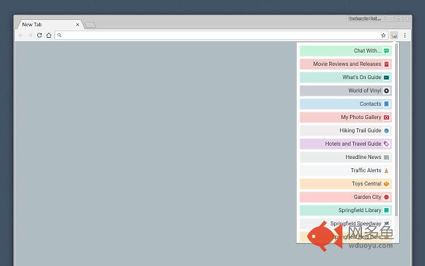Open the browser's three-dot menu
The image size is (425, 266).
(x=405, y=35)
